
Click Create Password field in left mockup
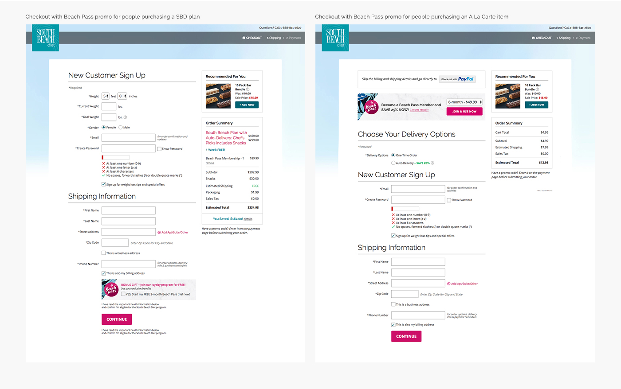[x=129, y=148]
